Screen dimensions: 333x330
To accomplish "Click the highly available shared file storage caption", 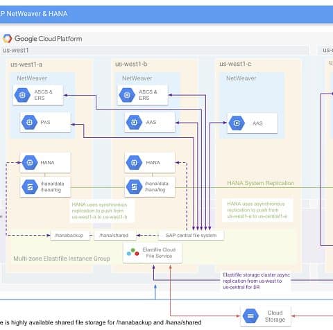I will click(x=101, y=322).
